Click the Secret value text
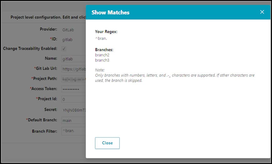This screenshot has width=272, height=164. point(74,110)
